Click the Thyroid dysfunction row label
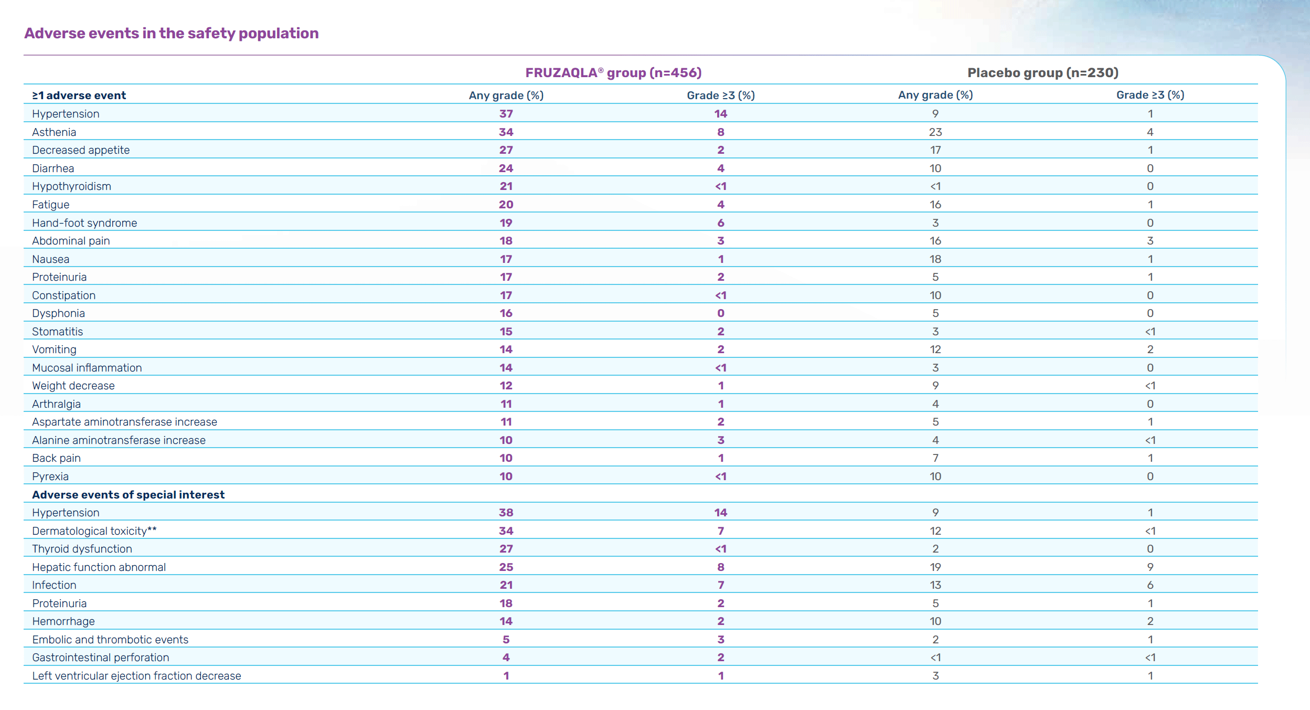The image size is (1310, 710). pos(82,549)
